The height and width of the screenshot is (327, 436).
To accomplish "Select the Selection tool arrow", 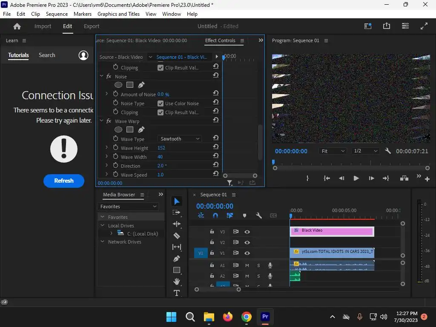I will 177,201.
